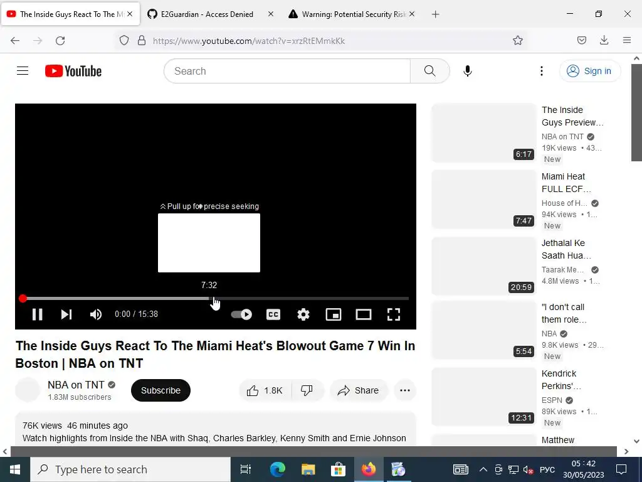
Task: Skip to next video
Action: 66,314
